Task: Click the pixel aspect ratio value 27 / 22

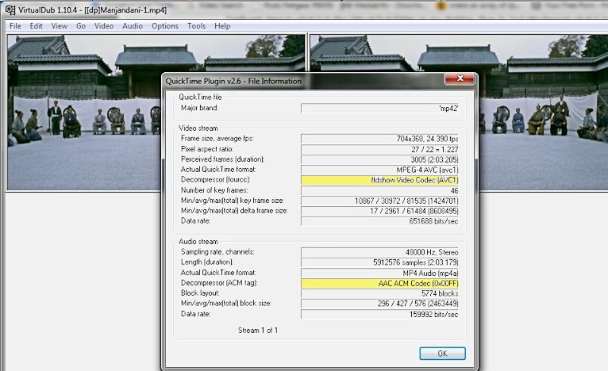Action: pos(379,149)
